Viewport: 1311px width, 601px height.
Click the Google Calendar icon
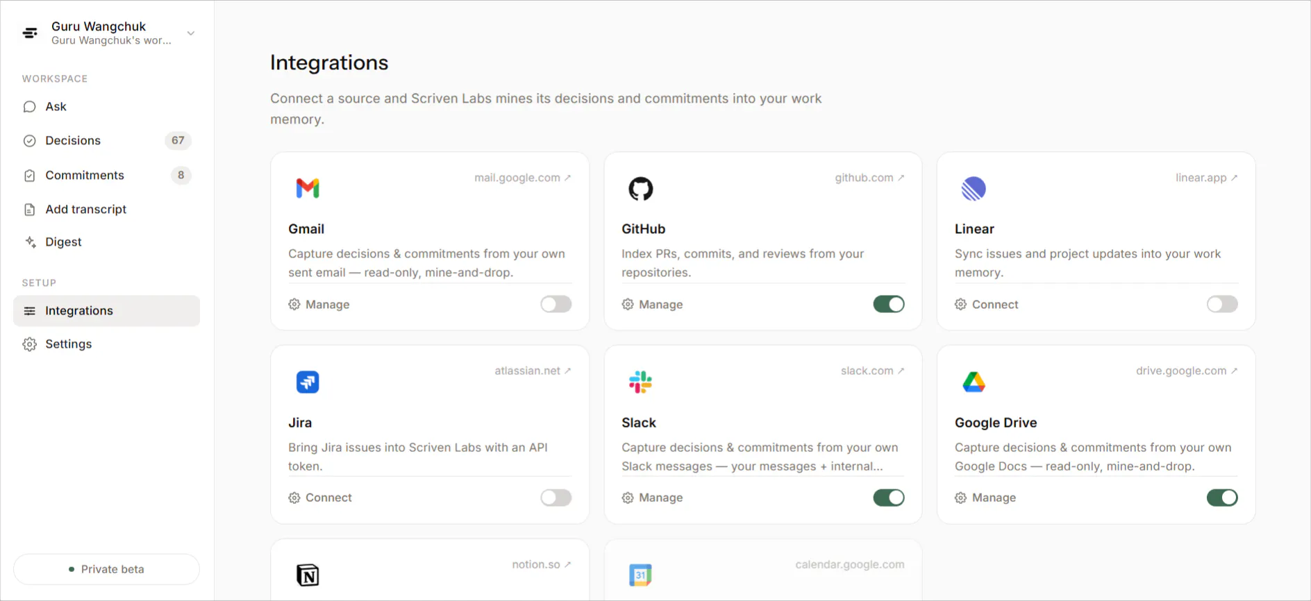[640, 575]
